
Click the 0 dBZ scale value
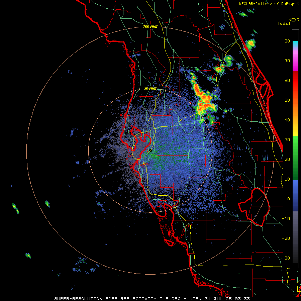(x=289, y=199)
